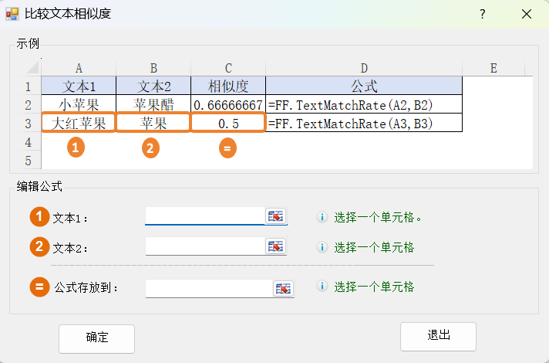
Task: Click the range picker icon for 公式存放到
Action: pyautogui.click(x=284, y=288)
